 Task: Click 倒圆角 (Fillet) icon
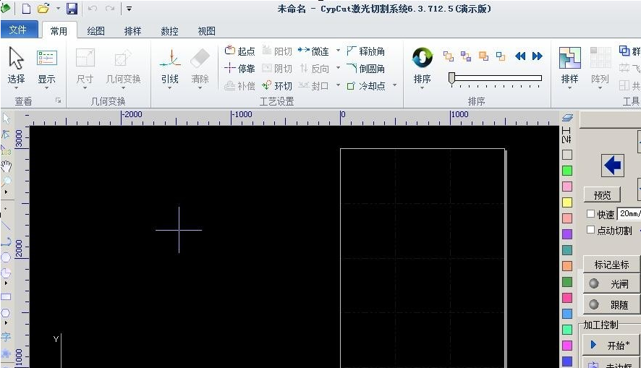click(x=351, y=68)
